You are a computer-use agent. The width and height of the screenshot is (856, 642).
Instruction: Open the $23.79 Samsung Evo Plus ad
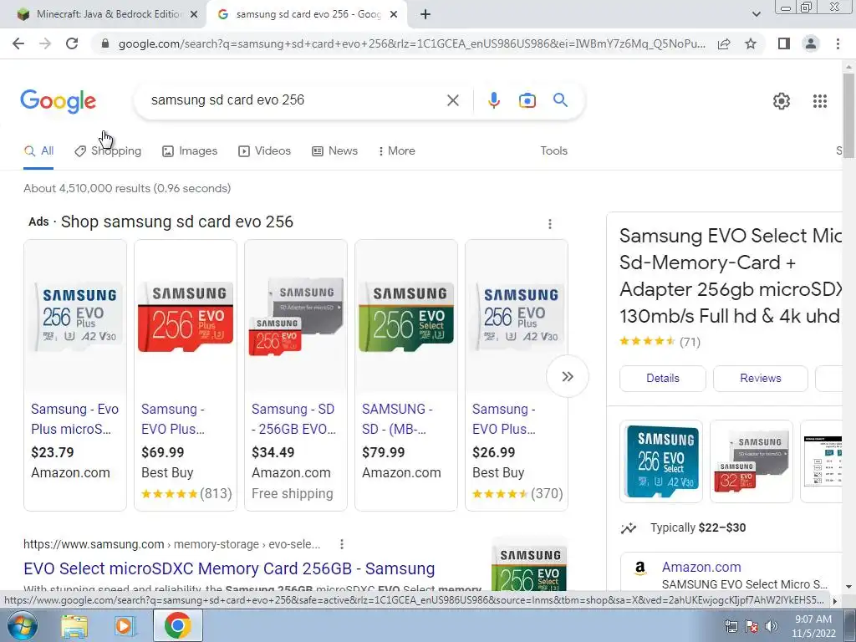pos(75,375)
